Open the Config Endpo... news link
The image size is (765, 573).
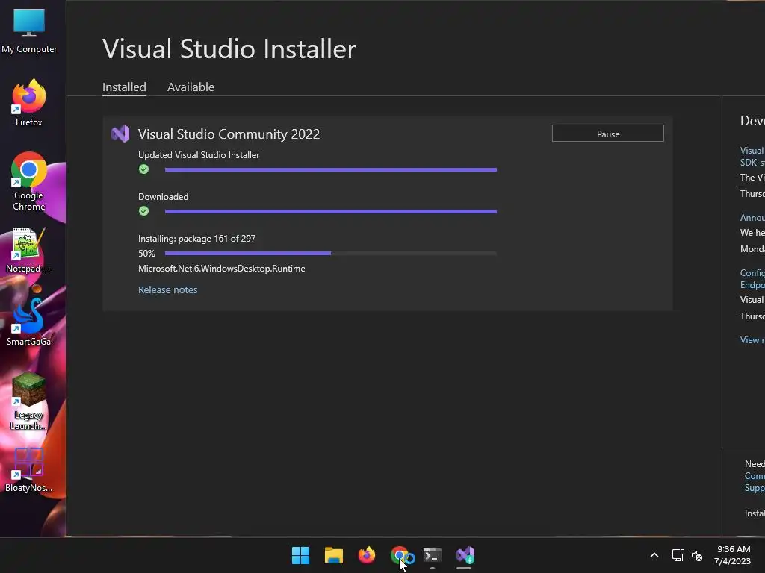click(x=752, y=279)
